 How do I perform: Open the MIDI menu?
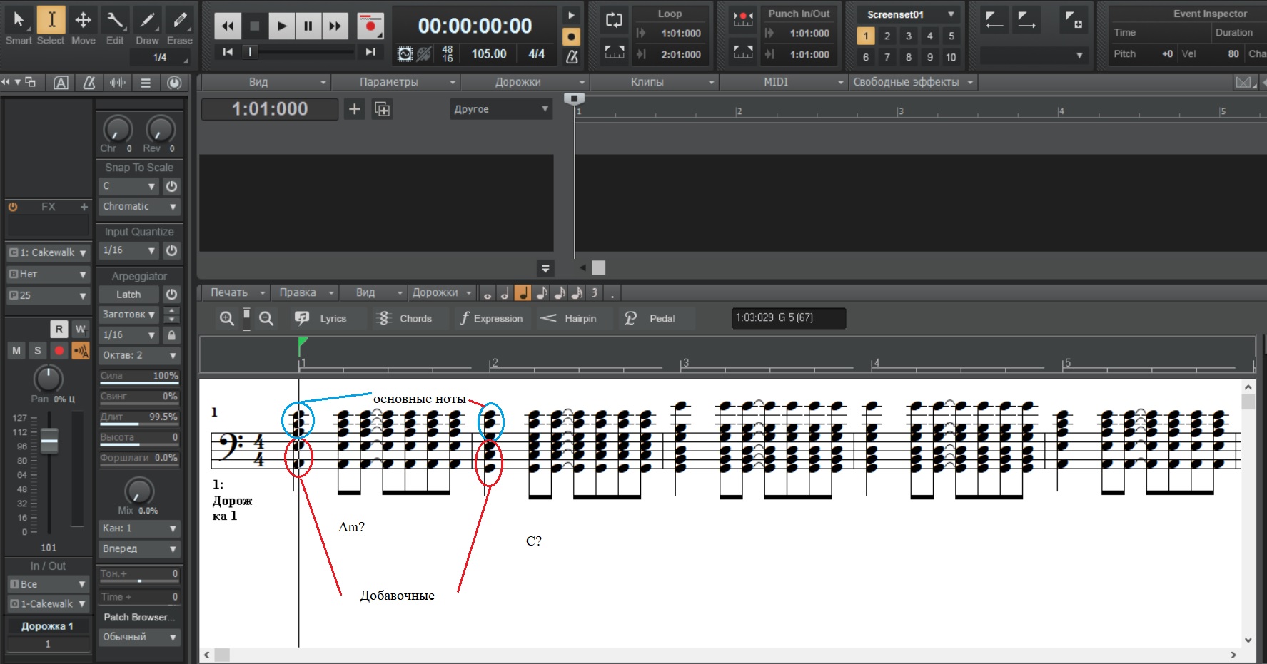pos(783,82)
